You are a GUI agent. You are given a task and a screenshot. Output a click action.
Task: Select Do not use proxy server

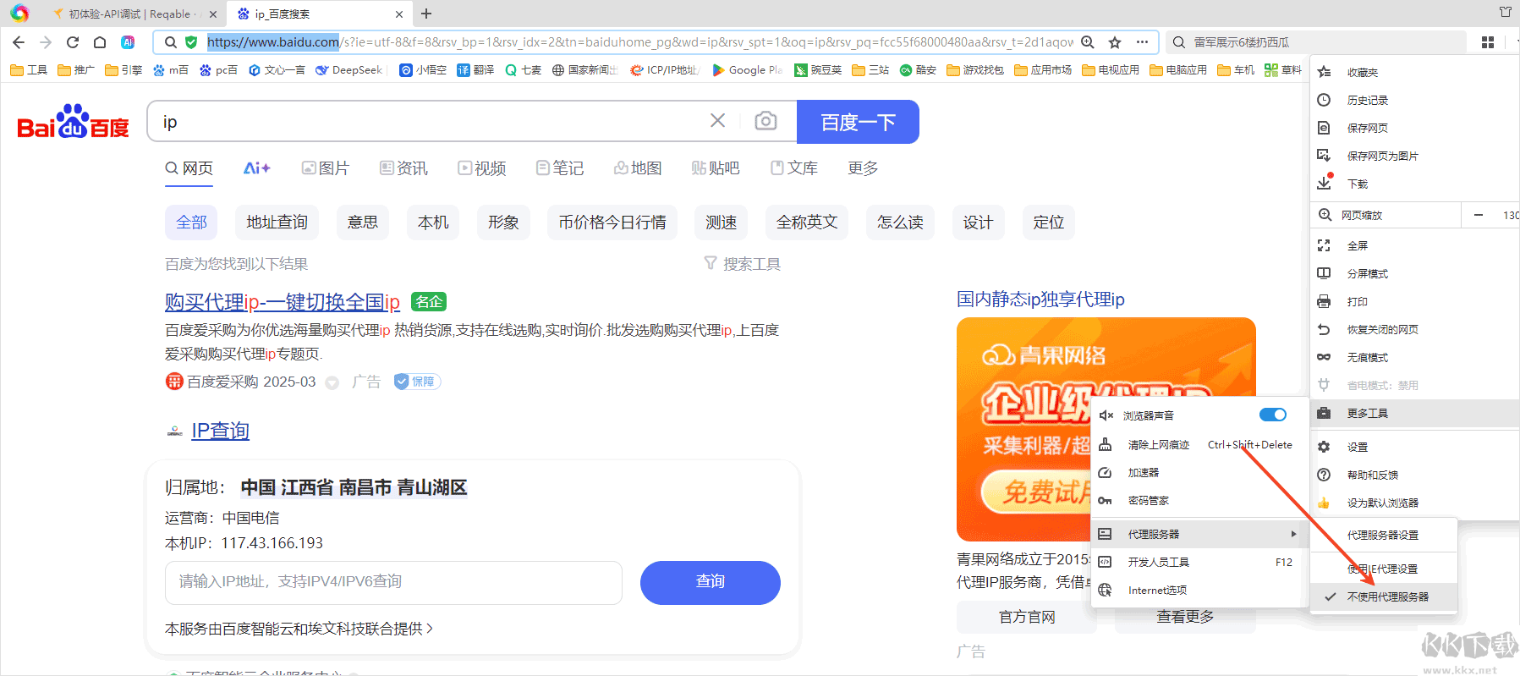1384,597
